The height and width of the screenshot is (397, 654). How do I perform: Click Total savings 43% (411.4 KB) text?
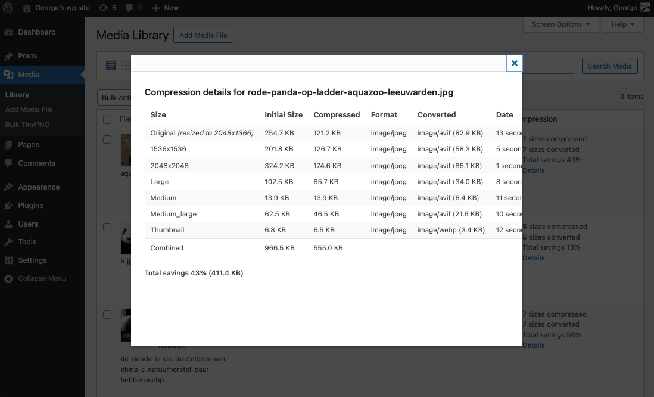point(194,273)
